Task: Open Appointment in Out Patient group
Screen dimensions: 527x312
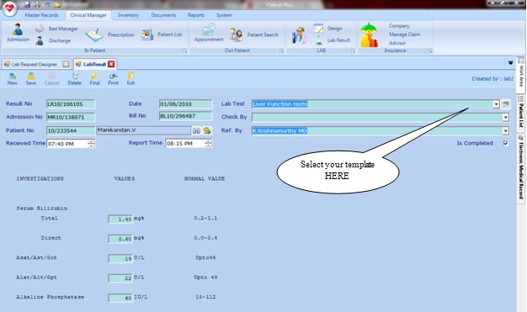Action: tap(209, 33)
